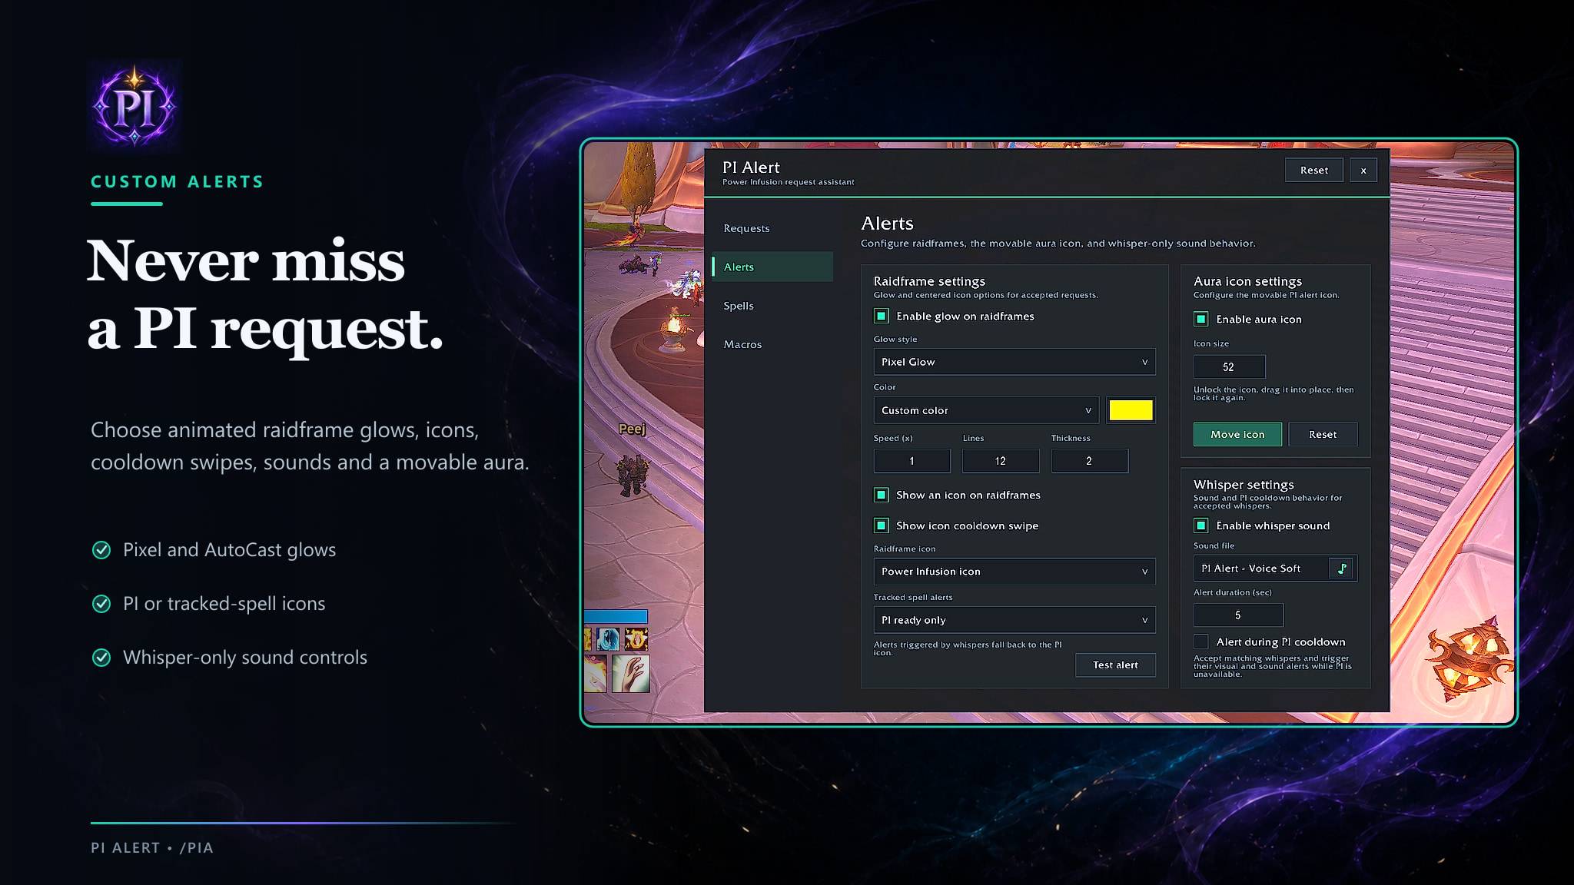Image resolution: width=1574 pixels, height=885 pixels.
Task: Disable the Enable aura icon checkbox
Action: coord(1201,319)
